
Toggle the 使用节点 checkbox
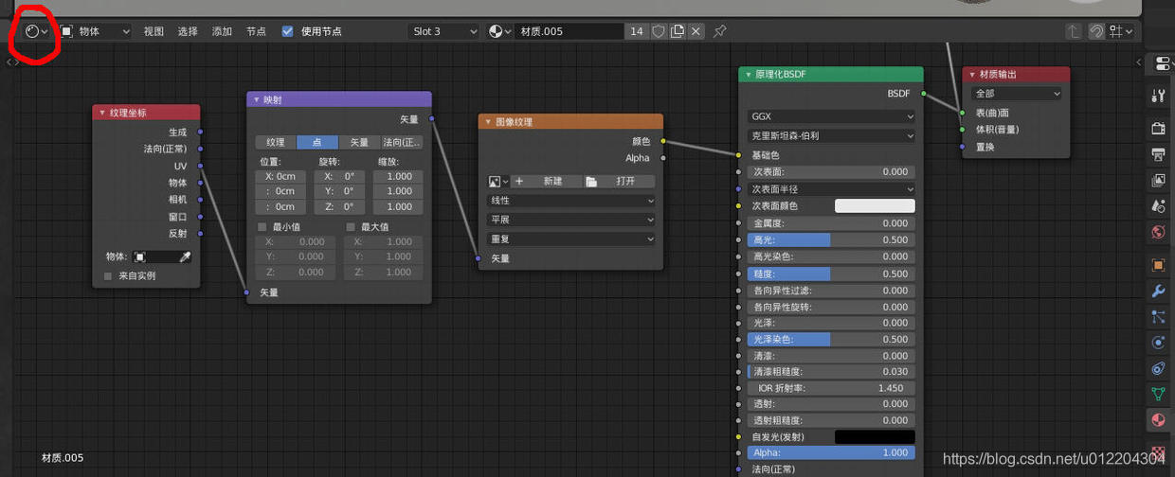click(x=287, y=31)
